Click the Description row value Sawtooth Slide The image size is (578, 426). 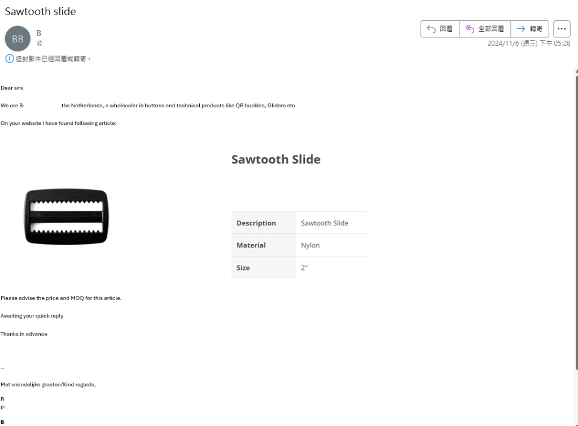325,223
